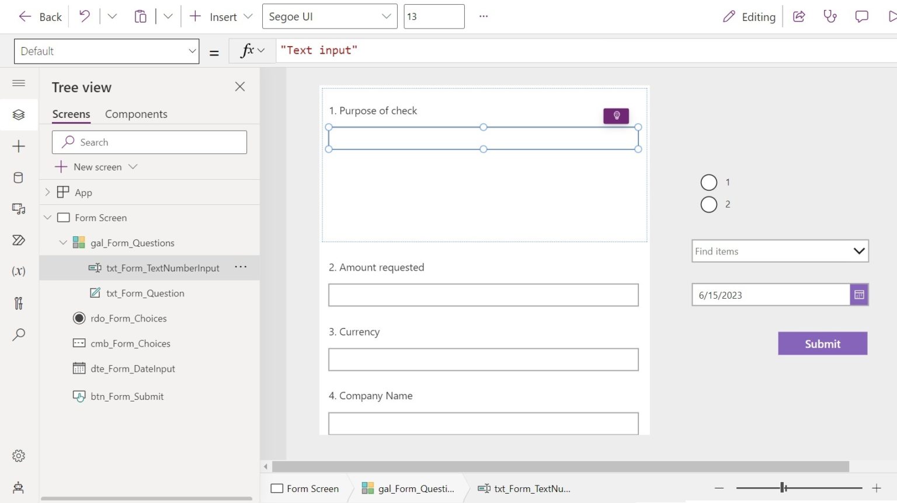Open the Tree view panel icon
The height and width of the screenshot is (503, 897).
pos(19,114)
